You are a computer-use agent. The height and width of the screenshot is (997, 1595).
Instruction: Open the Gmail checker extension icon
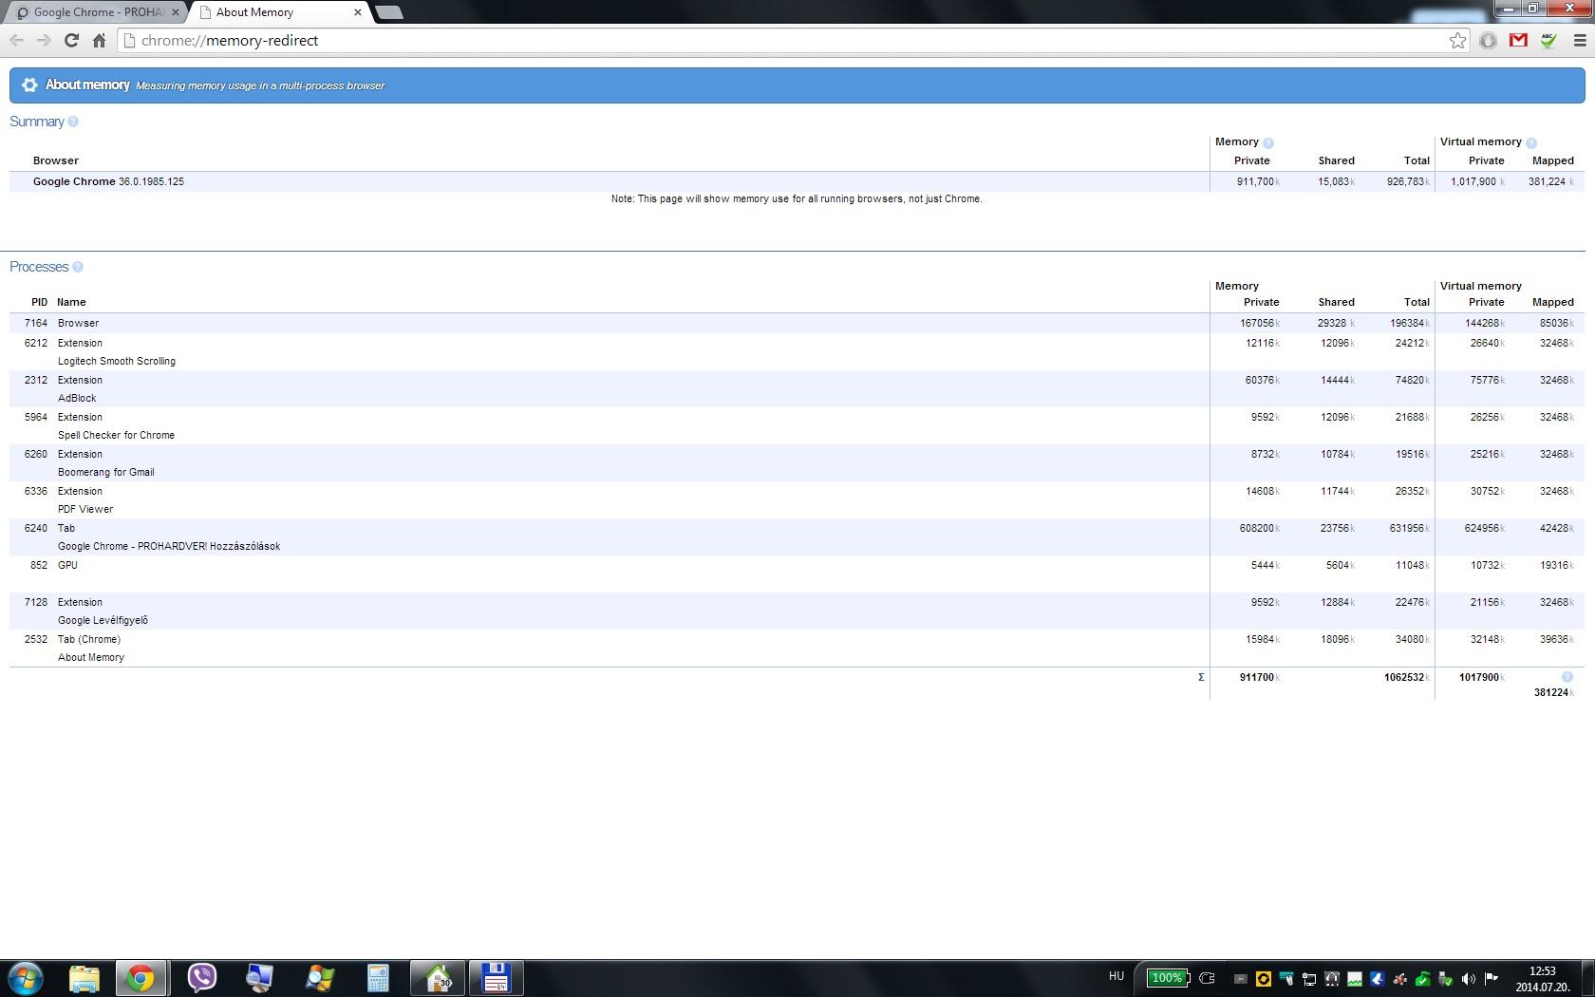click(1518, 40)
